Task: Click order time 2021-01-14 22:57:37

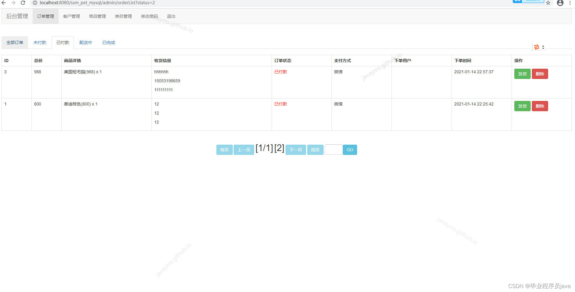Action: (x=474, y=72)
